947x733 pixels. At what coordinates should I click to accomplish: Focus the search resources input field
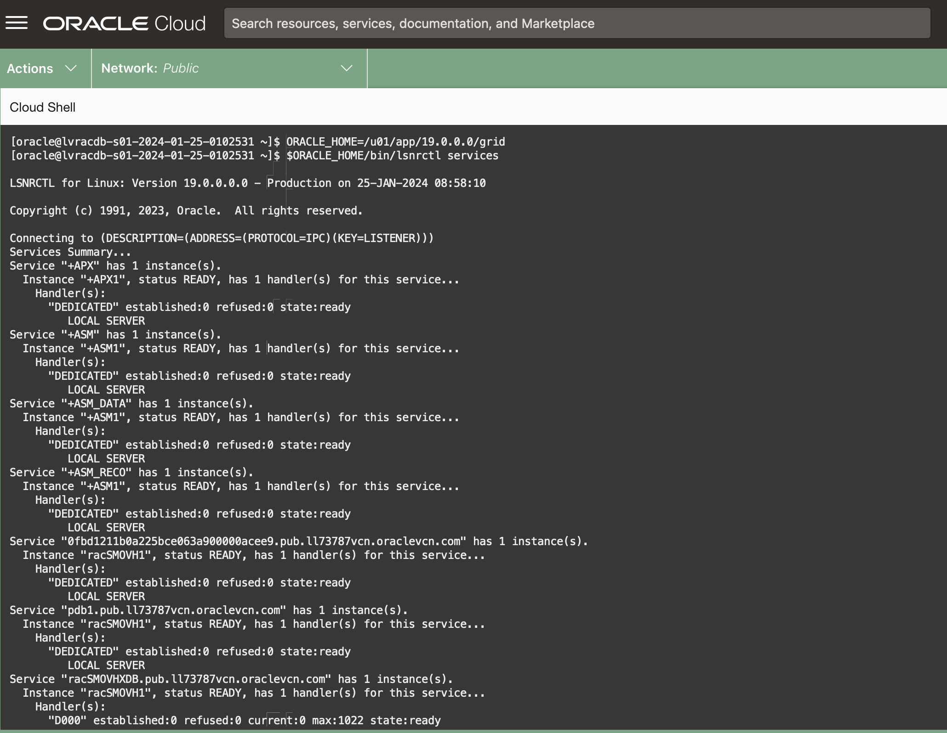click(576, 23)
